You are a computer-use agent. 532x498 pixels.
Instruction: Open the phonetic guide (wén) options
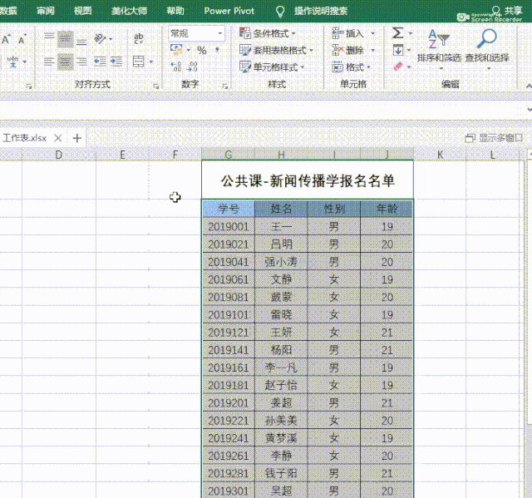pos(13,62)
